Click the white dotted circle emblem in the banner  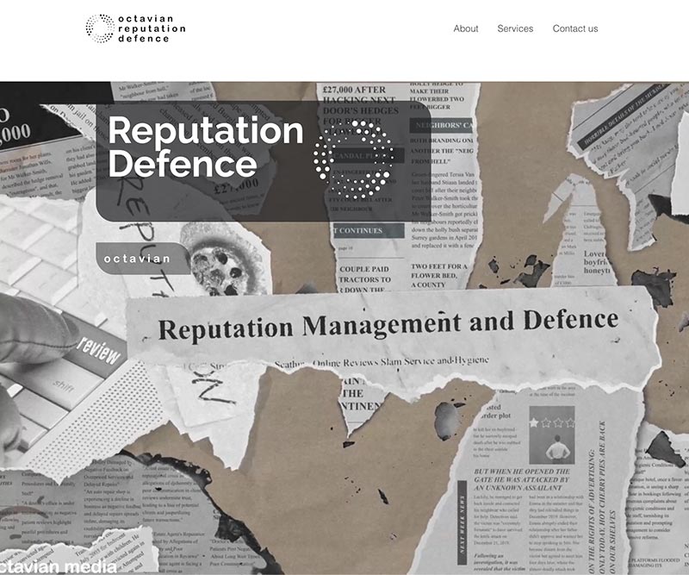[x=353, y=159]
